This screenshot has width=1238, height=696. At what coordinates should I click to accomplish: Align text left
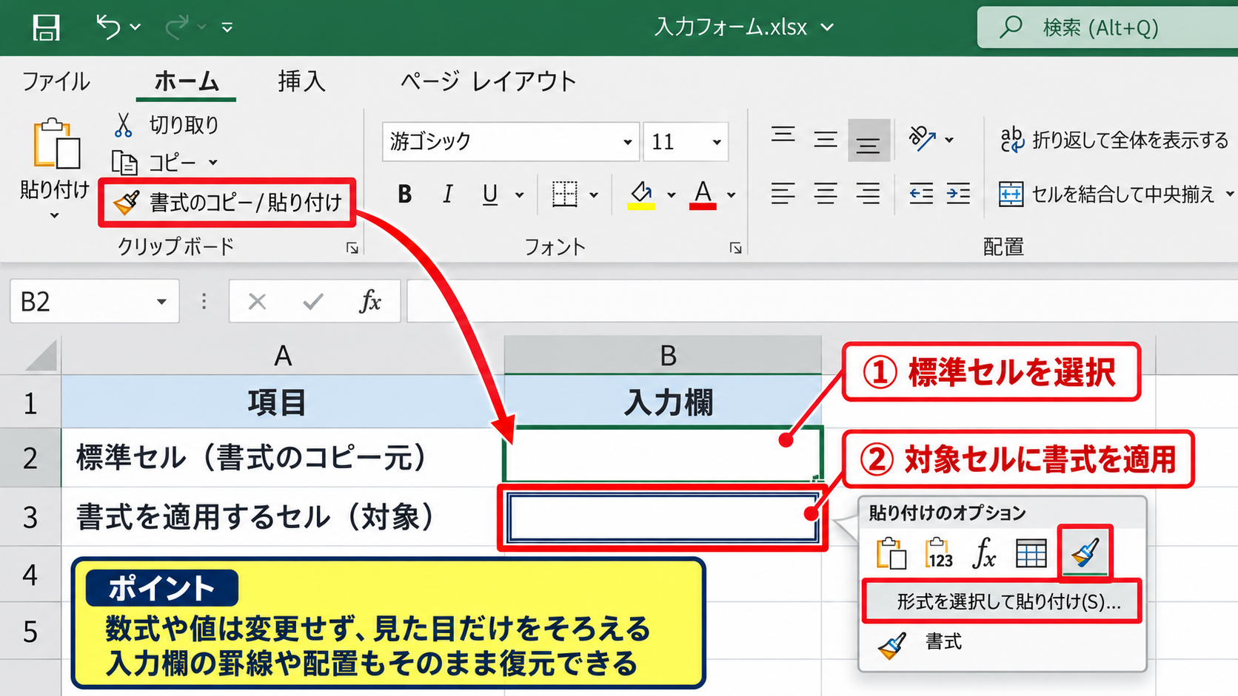(783, 194)
